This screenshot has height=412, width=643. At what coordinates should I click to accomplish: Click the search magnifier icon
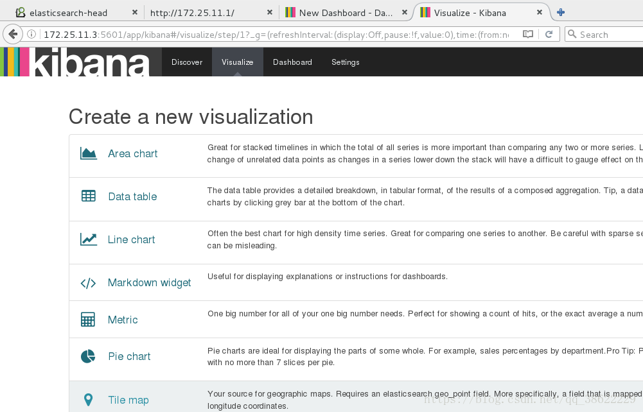[572, 35]
